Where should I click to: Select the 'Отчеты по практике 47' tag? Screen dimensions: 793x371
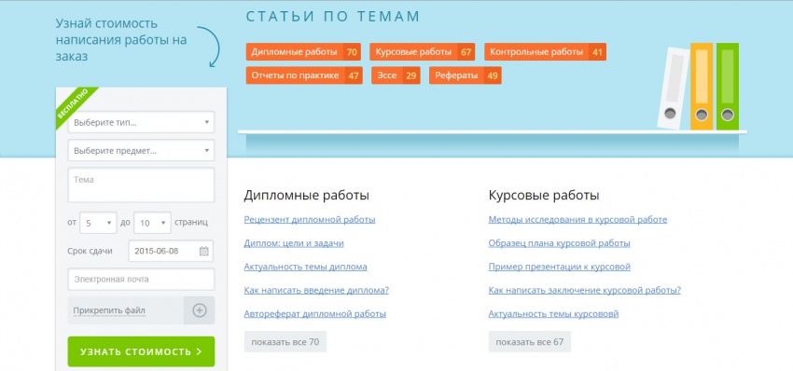[x=304, y=76]
